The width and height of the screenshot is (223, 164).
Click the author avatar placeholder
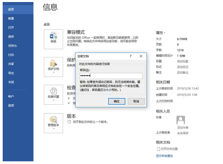(x=181, y=120)
